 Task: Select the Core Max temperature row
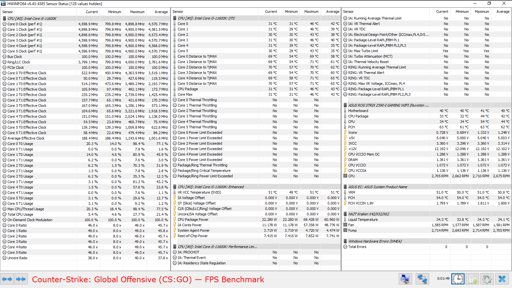256,94
